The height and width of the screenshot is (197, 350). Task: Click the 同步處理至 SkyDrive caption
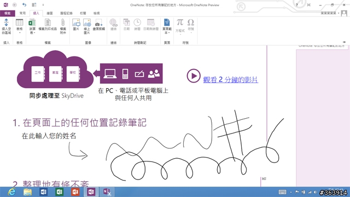56,96
